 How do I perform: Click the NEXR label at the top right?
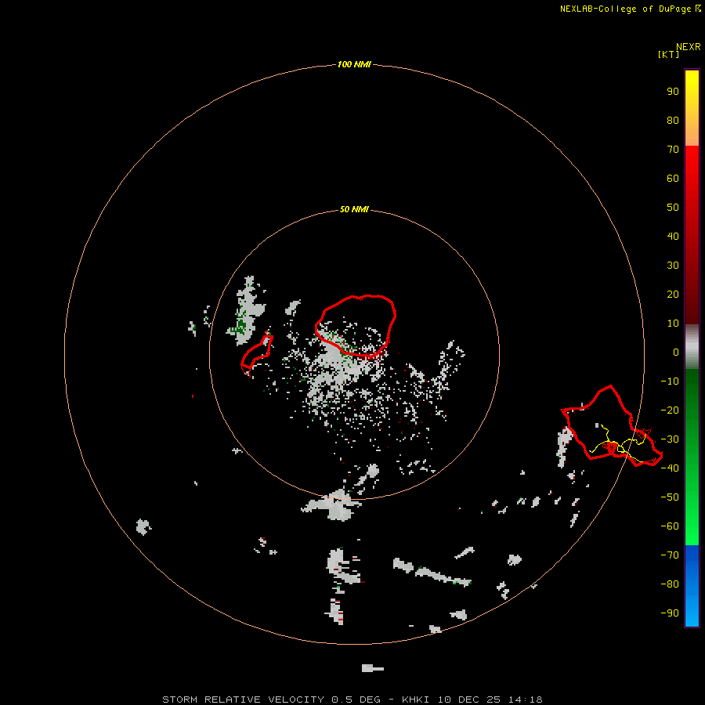click(x=689, y=46)
